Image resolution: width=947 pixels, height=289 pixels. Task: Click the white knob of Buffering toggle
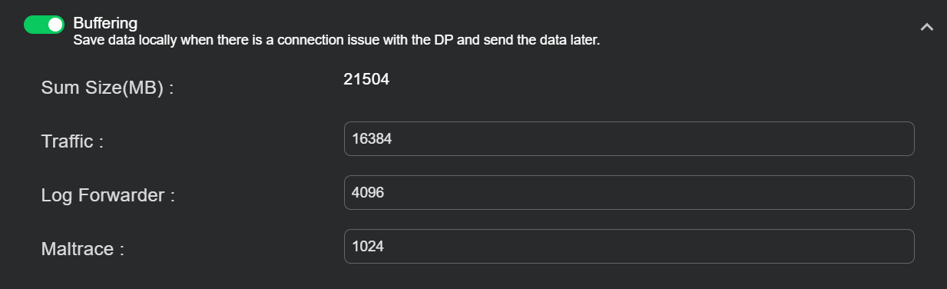click(55, 25)
